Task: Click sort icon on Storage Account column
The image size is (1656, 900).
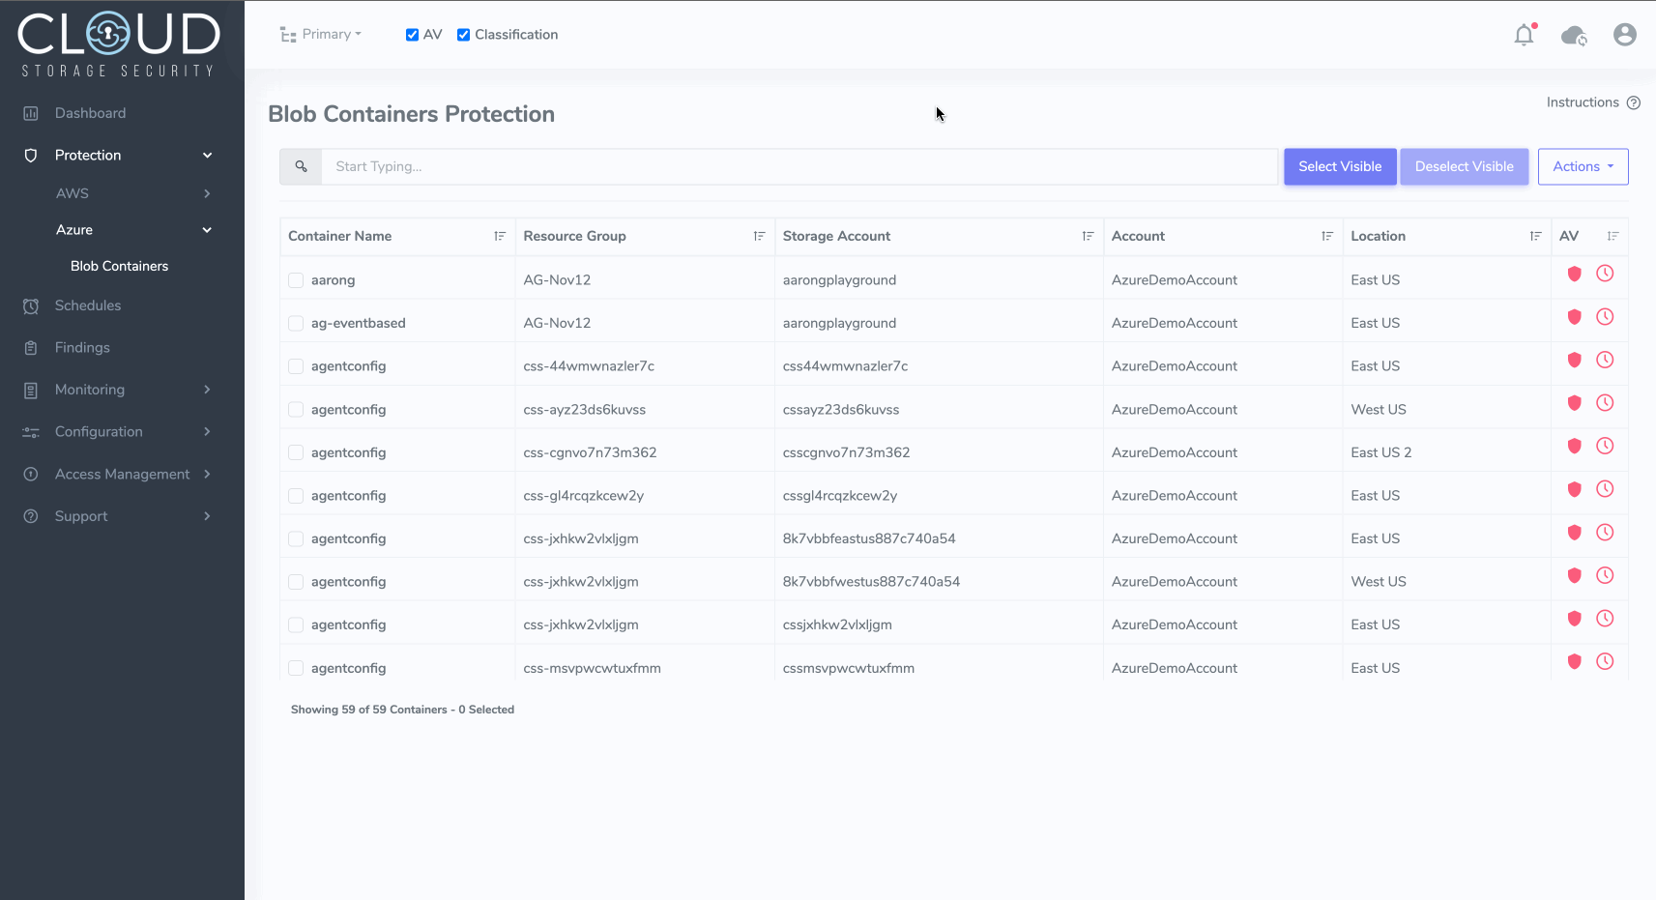Action: click(x=1088, y=236)
